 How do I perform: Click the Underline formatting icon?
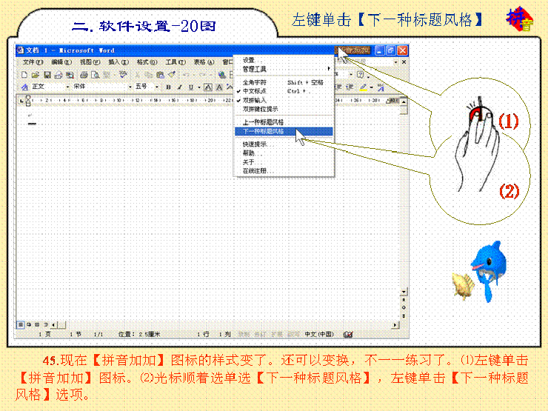pyautogui.click(x=189, y=87)
